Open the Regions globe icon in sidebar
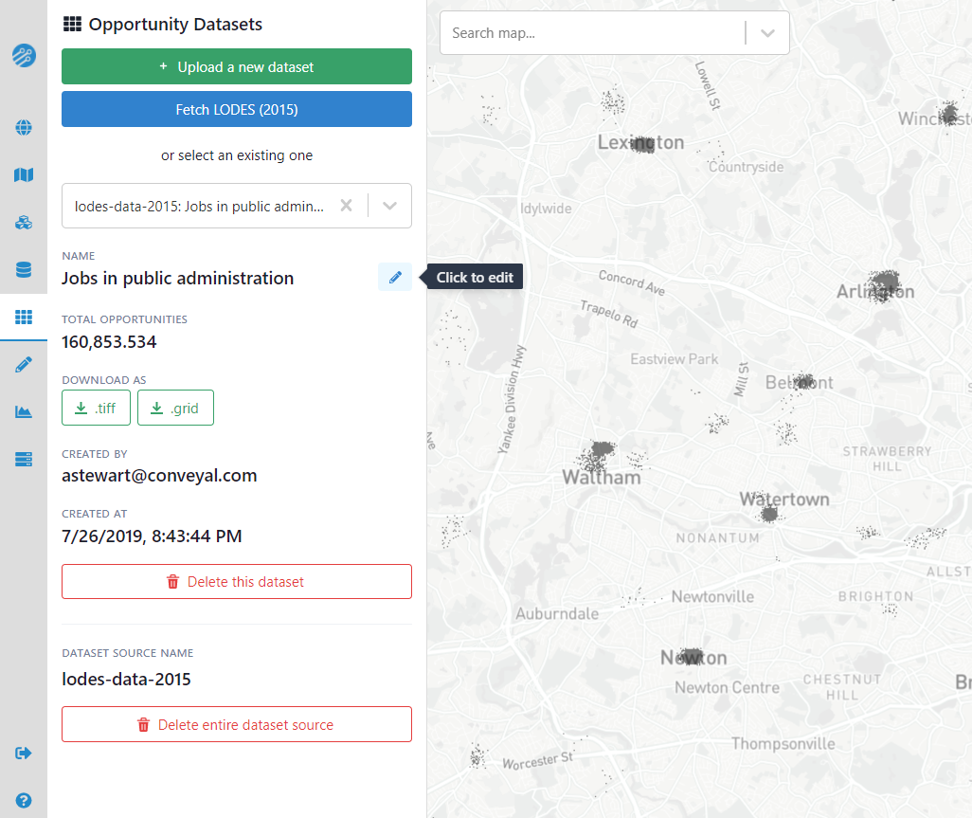The height and width of the screenshot is (818, 972). [x=23, y=127]
